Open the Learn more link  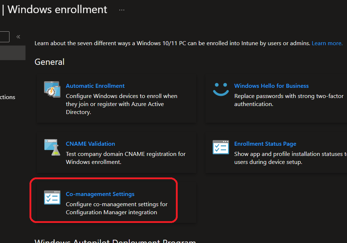click(327, 43)
